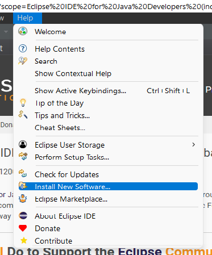Viewport: 212px width, 255px height.
Task: Click the Check for Updates icon
Action: click(x=23, y=174)
